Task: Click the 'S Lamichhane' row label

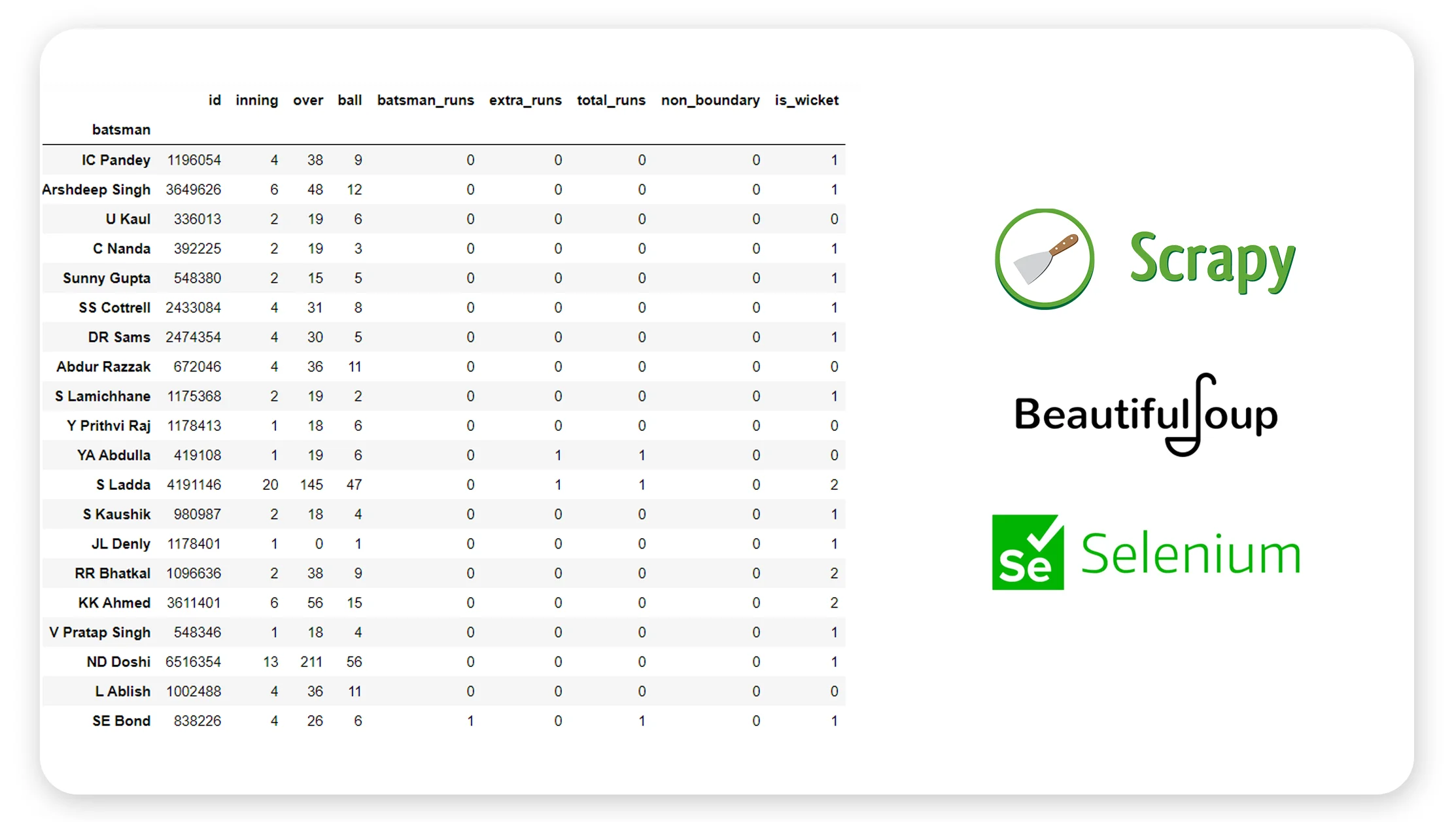Action: pos(103,396)
